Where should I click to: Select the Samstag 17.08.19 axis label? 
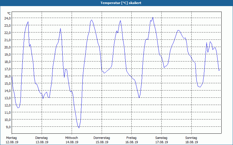click(162, 140)
